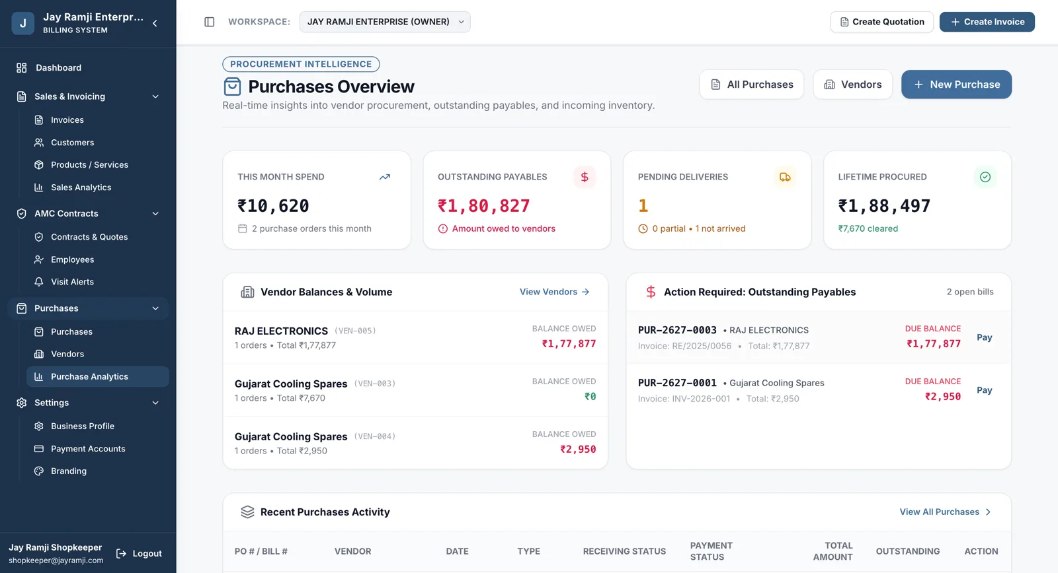Go to Dashboard
1058x573 pixels.
click(88, 68)
